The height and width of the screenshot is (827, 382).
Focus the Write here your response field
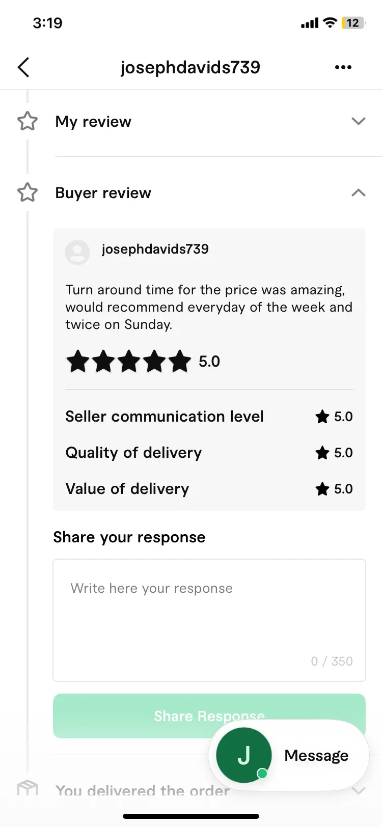[209, 620]
